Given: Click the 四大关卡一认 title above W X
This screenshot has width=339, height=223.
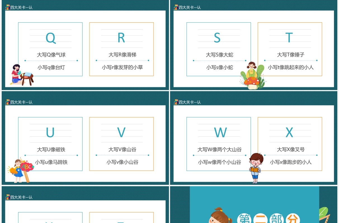Looking at the screenshot, I should [x=190, y=102].
